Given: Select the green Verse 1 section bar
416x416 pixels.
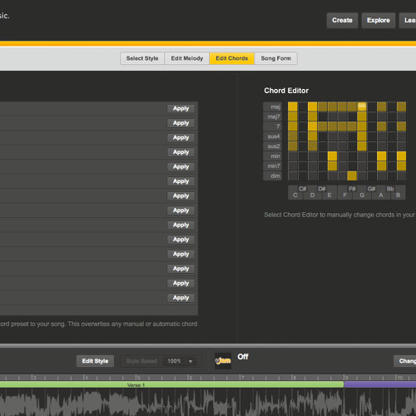Looking at the screenshot, I should (x=171, y=384).
